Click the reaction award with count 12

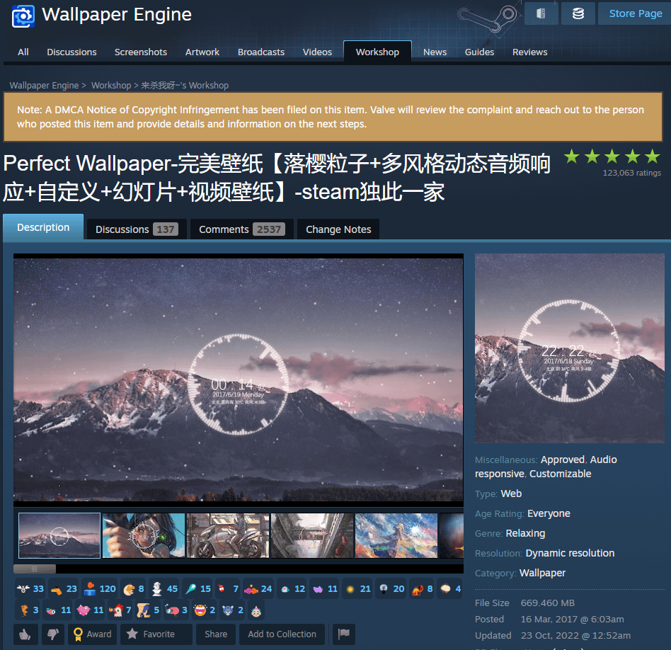click(293, 589)
